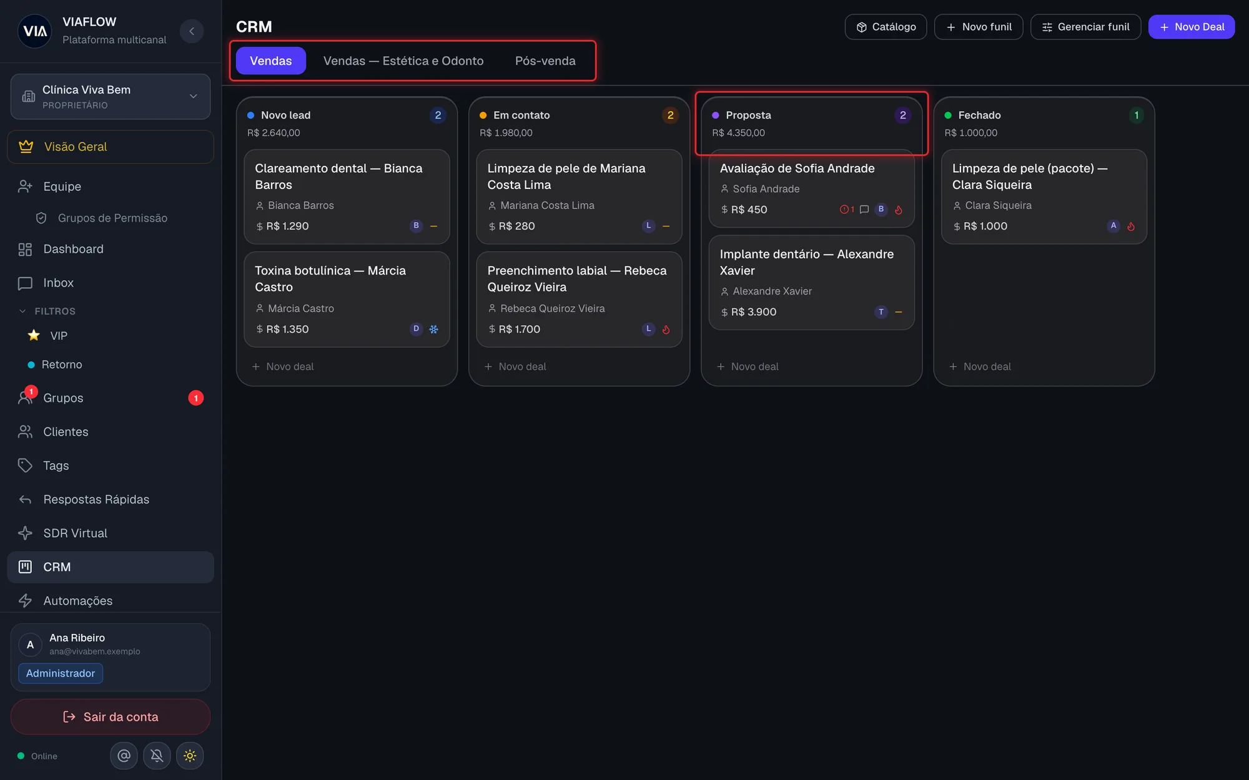Image resolution: width=1249 pixels, height=780 pixels.
Task: Click the comment icon on Sofia Andrade deal
Action: 864,210
